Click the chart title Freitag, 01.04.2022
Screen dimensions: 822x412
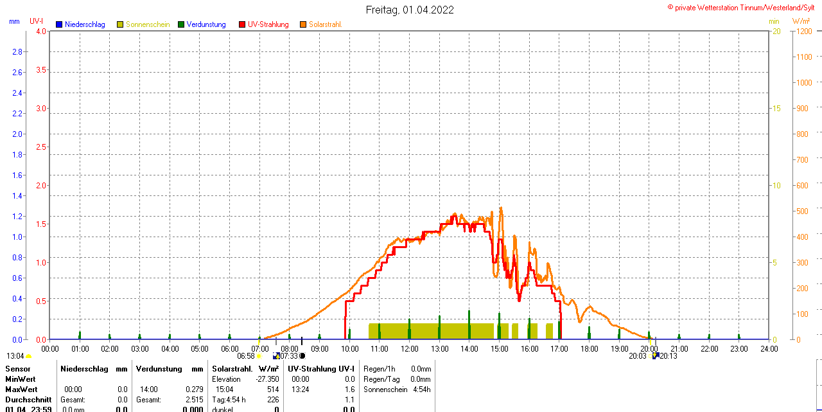[410, 10]
